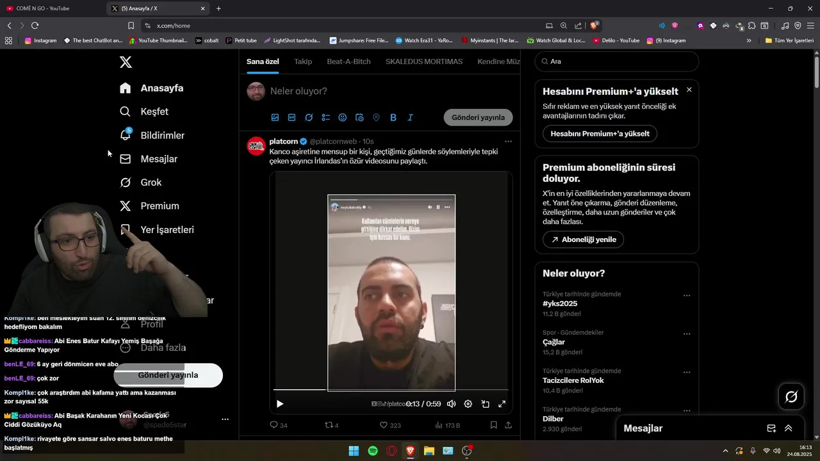This screenshot has width=820, height=461.
Task: Switch to the Beat-A-Bitch tab
Action: coord(348,61)
